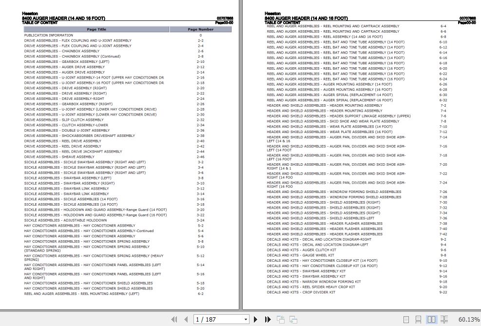This screenshot has width=481, height=326.
Task: Click page number 9-22
Action: pos(443,292)
